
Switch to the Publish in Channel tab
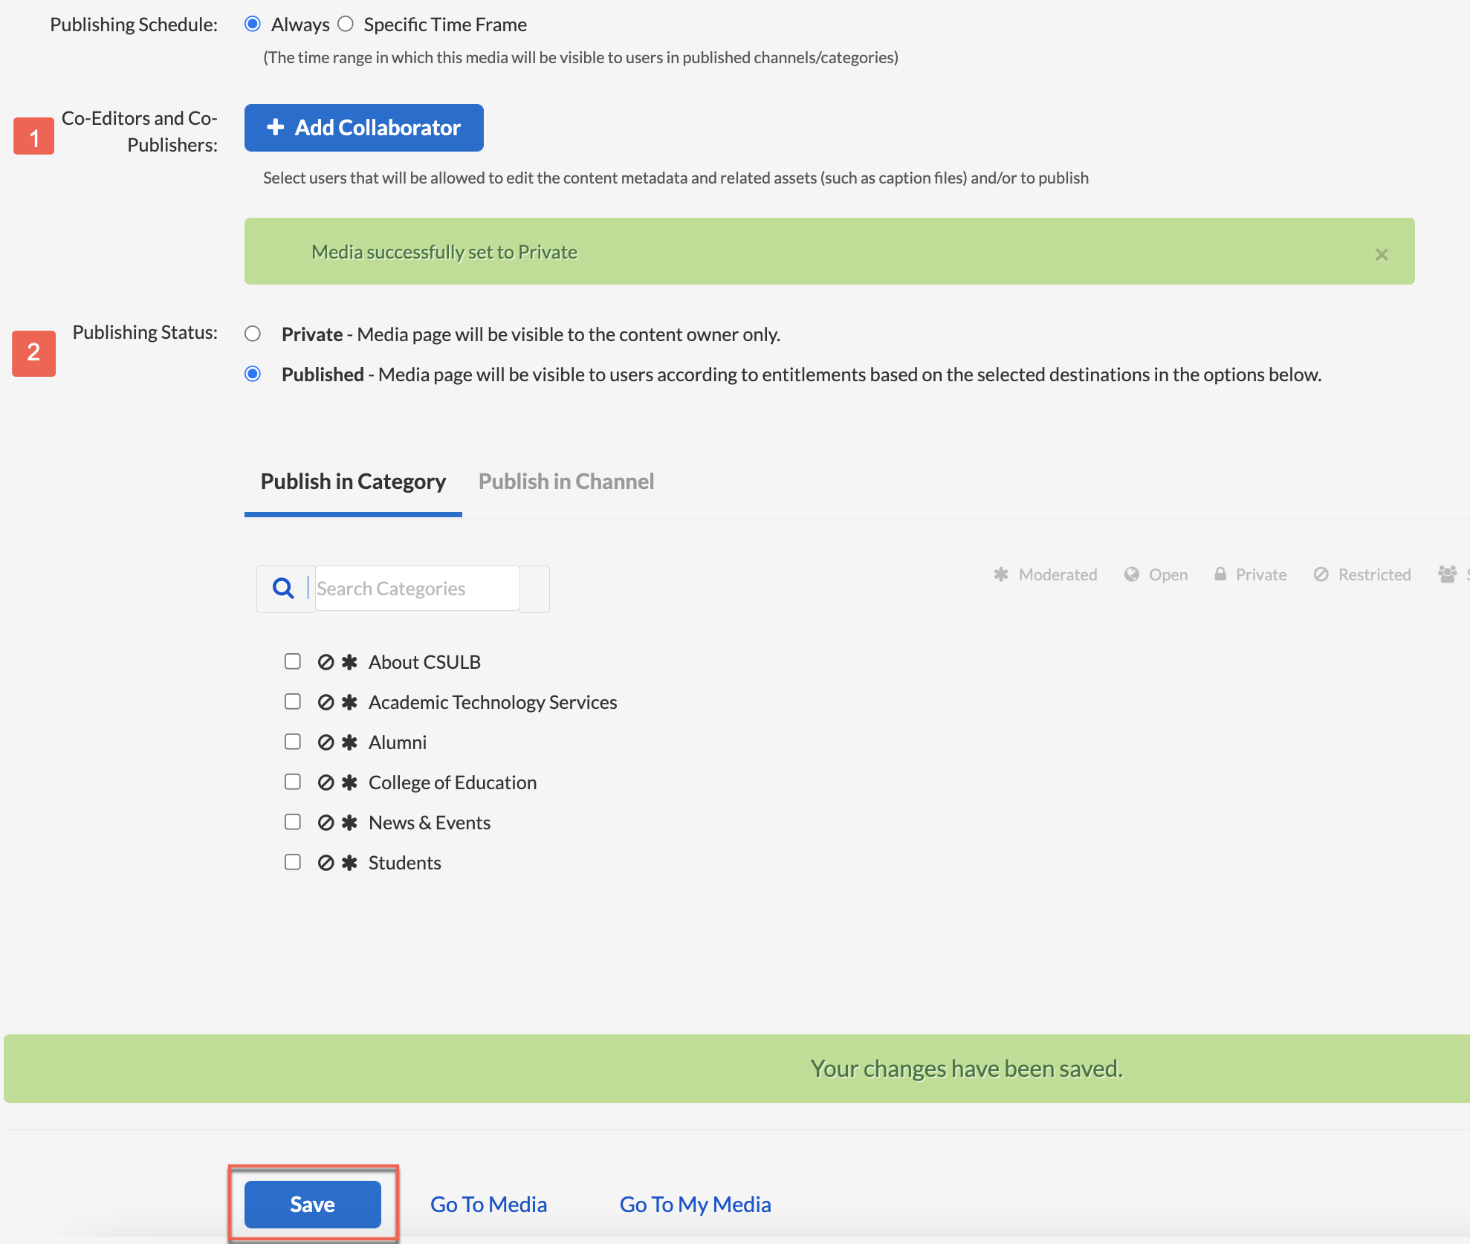tap(566, 482)
